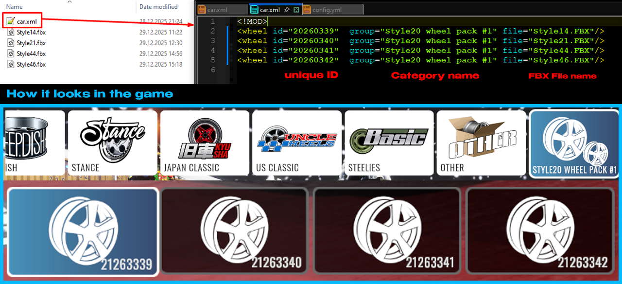622x284 pixels.
Task: Select Style20 Wheel Pack #1 category
Action: (x=574, y=144)
